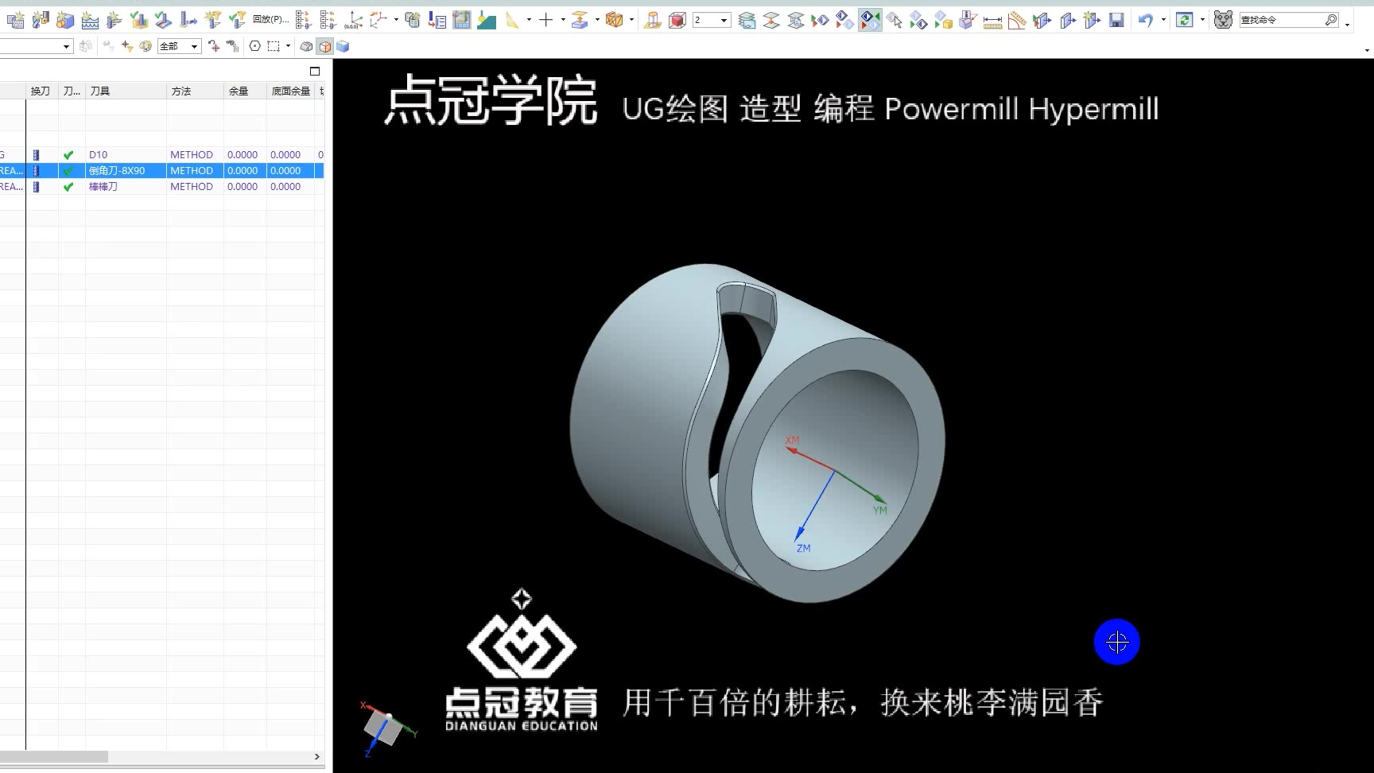The height and width of the screenshot is (773, 1374).
Task: Click the 换刀 column header
Action: point(41,91)
